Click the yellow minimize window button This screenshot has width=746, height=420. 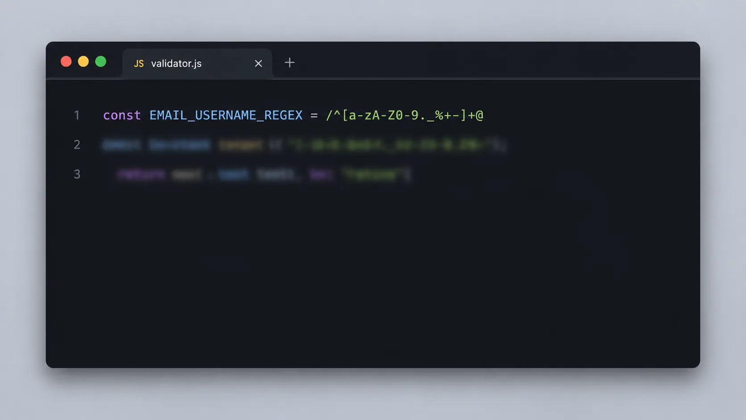pos(83,62)
